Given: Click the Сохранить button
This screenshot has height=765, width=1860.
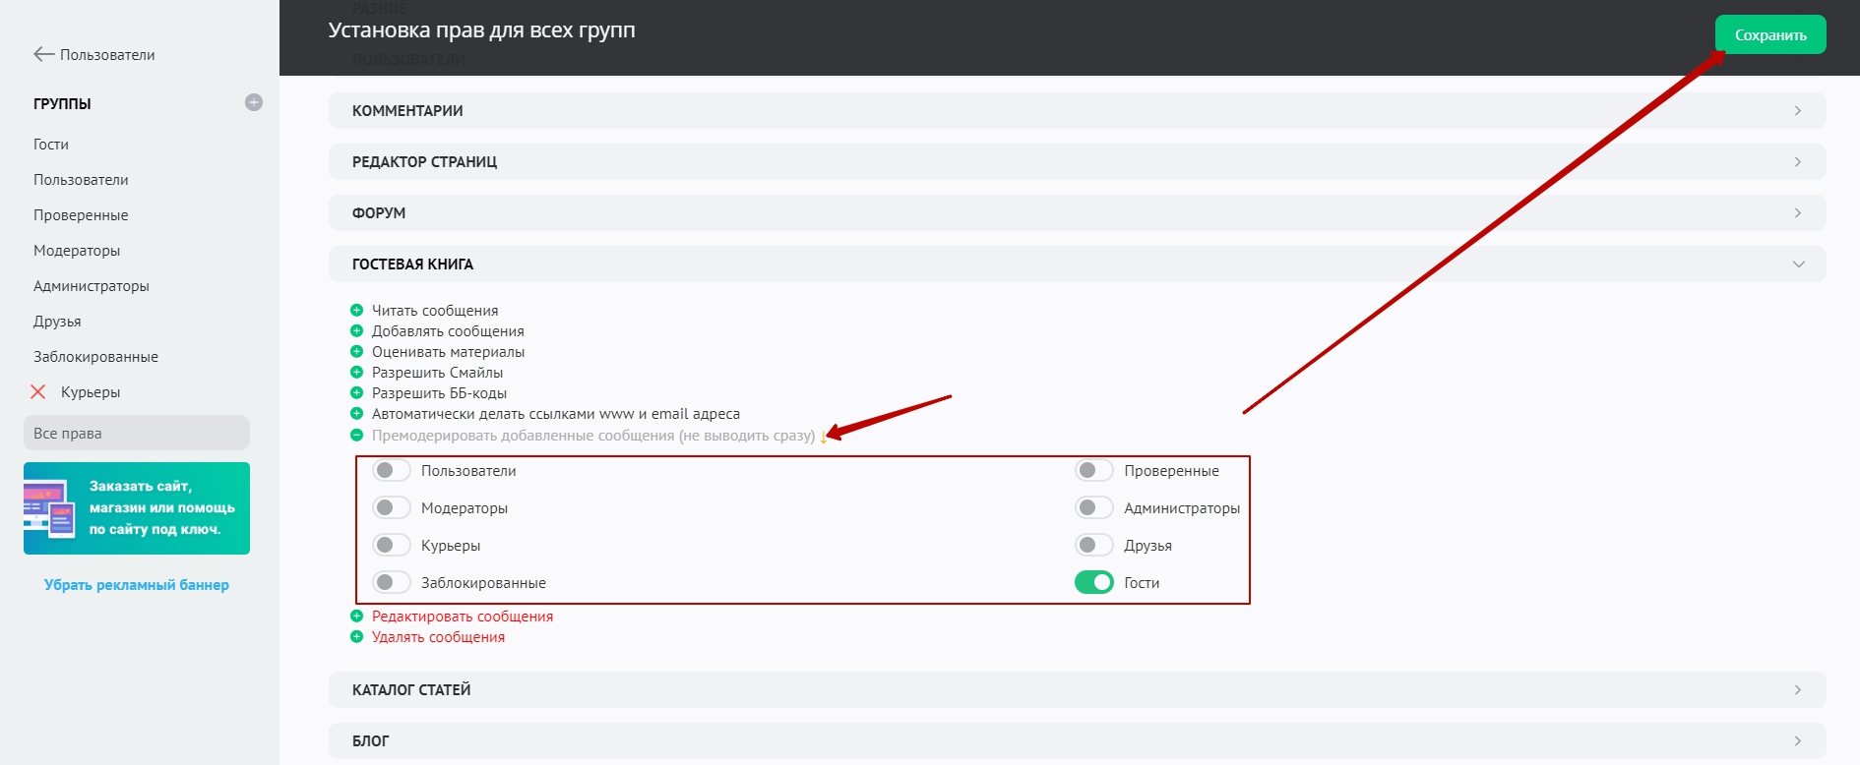Looking at the screenshot, I should click(1769, 35).
